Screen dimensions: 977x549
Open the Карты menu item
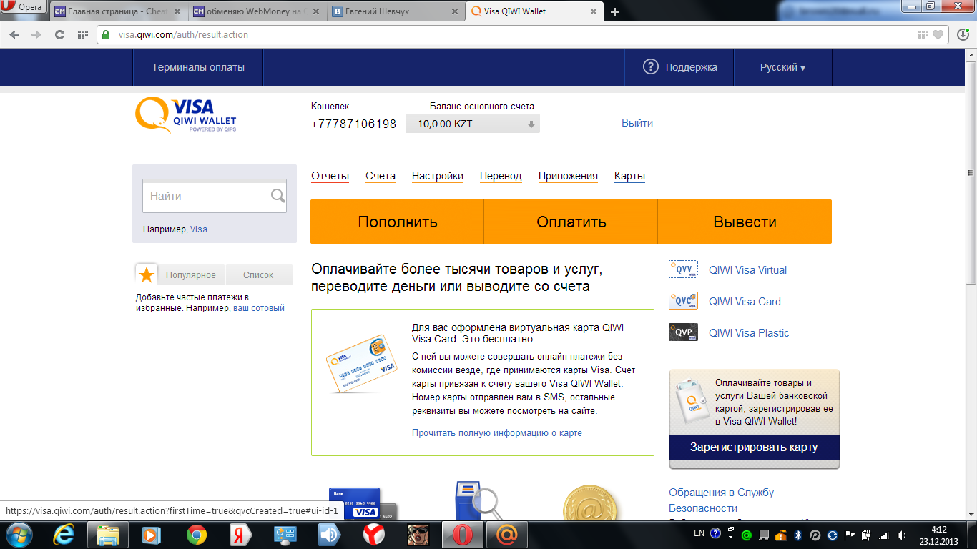pyautogui.click(x=629, y=176)
